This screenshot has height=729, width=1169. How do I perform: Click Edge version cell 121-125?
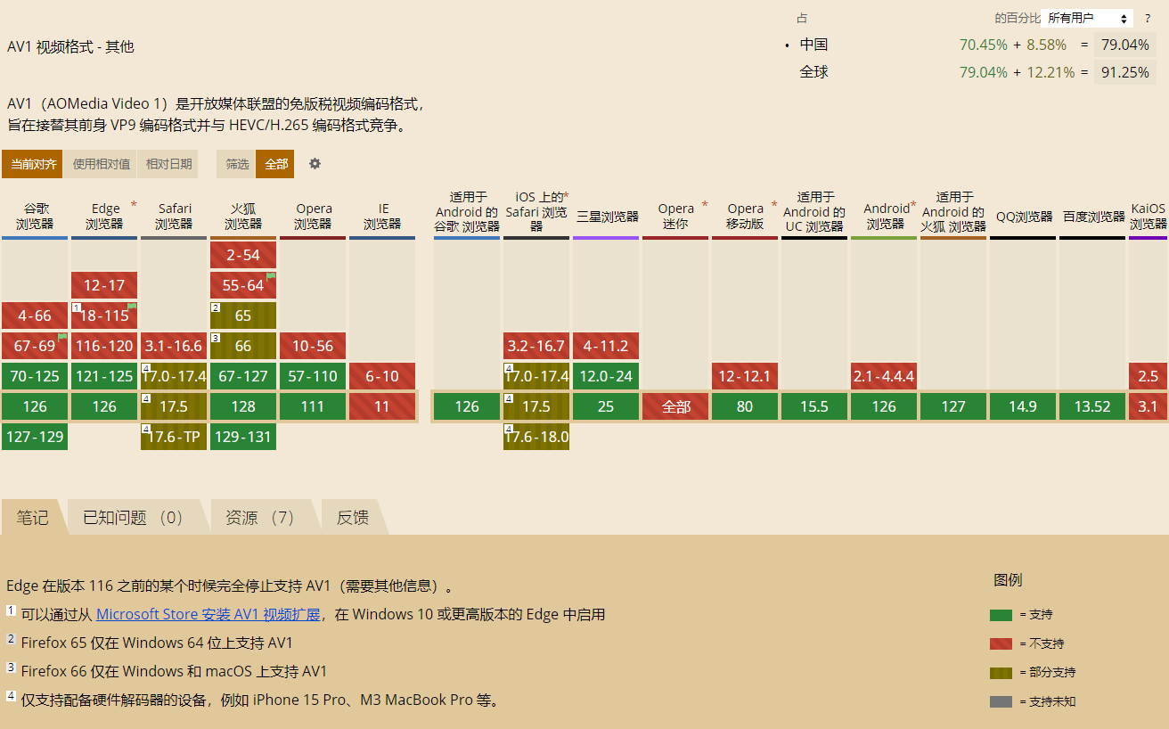(x=104, y=376)
